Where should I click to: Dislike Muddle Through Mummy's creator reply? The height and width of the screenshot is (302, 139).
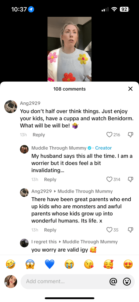tap(130, 179)
